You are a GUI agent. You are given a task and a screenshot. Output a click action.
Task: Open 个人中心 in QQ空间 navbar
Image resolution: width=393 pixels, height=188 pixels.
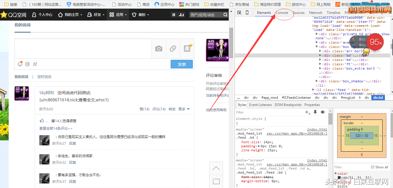click(x=42, y=14)
